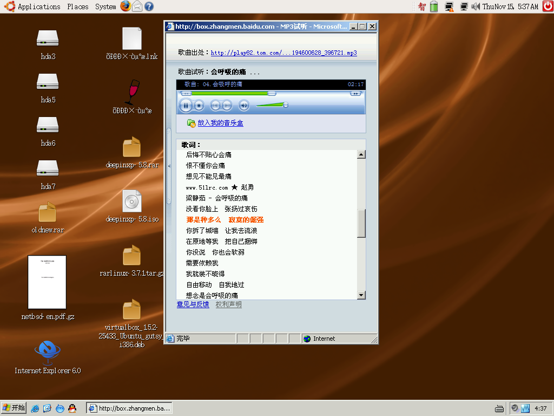Click box.zhangmen taskbar window button

click(x=129, y=408)
